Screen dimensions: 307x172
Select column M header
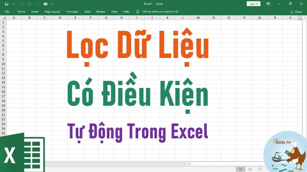(x=198, y=18)
